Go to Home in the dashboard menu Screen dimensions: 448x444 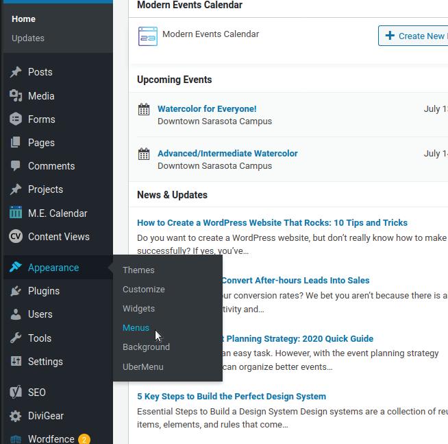pyautogui.click(x=23, y=19)
